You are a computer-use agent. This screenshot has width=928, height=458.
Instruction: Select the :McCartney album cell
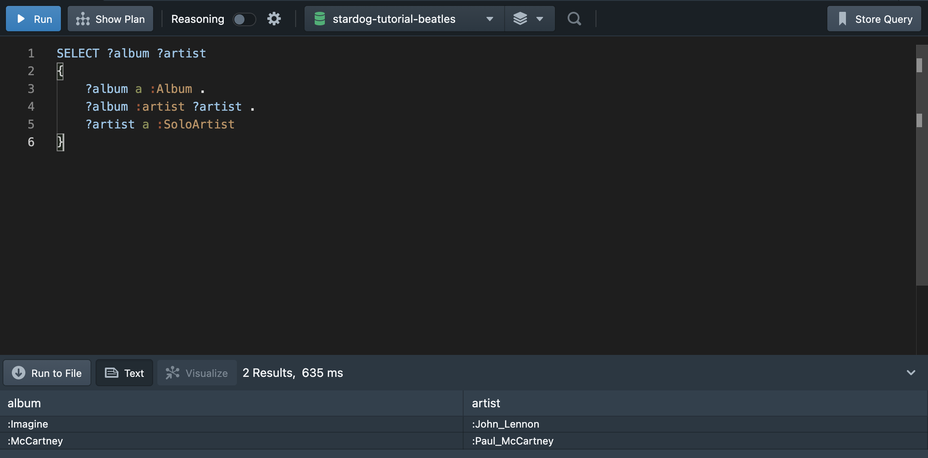point(231,441)
